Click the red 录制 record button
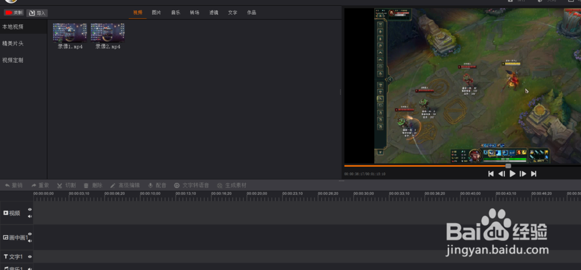581x270 pixels. point(14,13)
